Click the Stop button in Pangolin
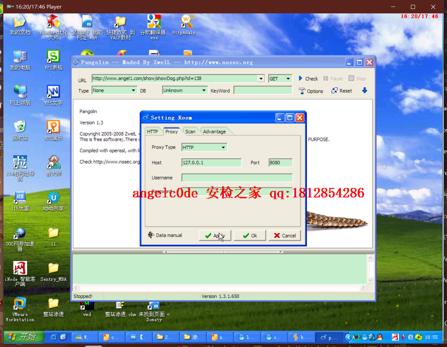The width and height of the screenshot is (447, 347). coord(357,78)
